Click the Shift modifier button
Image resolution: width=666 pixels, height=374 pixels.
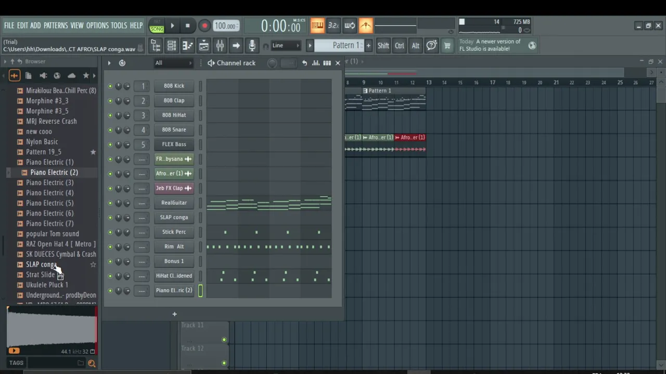click(x=383, y=46)
